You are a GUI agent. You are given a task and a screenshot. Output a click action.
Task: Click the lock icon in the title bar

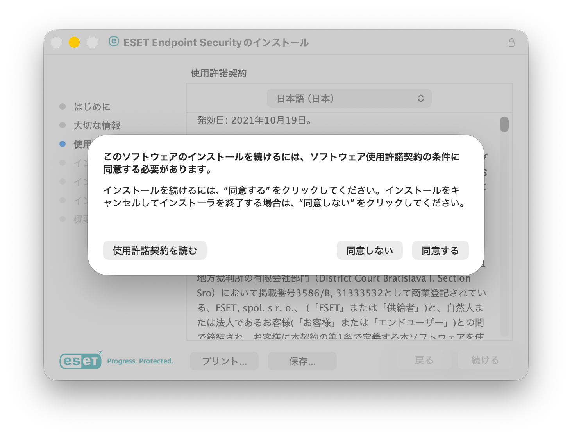(x=511, y=43)
